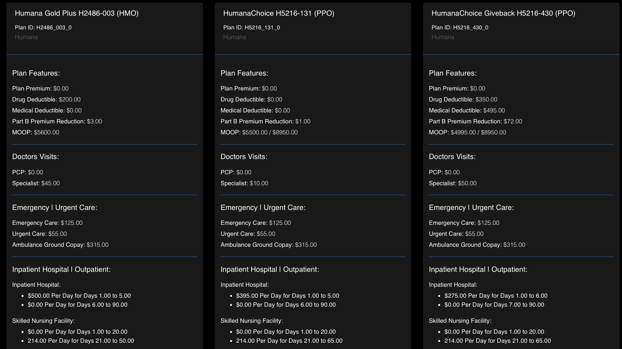Select Days 21.00 to 65.00 in Giveback card
The width and height of the screenshot is (622, 349).
(x=498, y=341)
